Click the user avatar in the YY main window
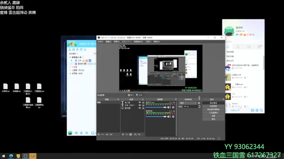Image resolution: width=284 pixels, height=159 pixels. 229,31
